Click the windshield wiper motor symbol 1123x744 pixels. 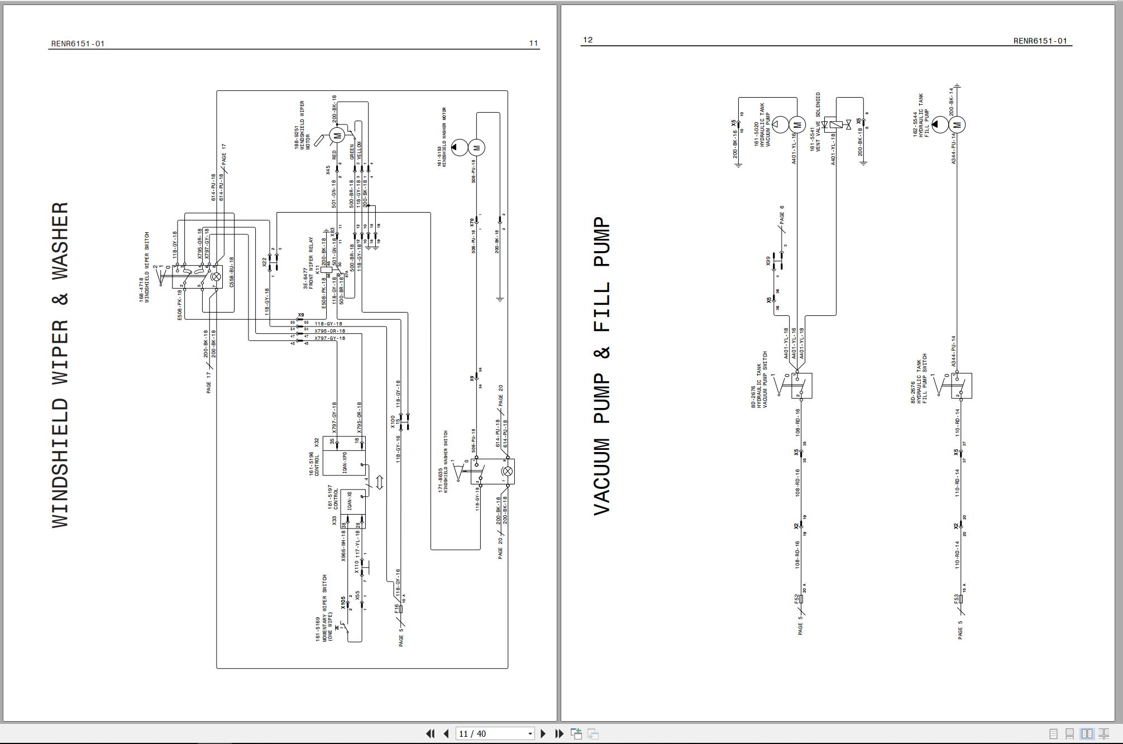pos(337,135)
